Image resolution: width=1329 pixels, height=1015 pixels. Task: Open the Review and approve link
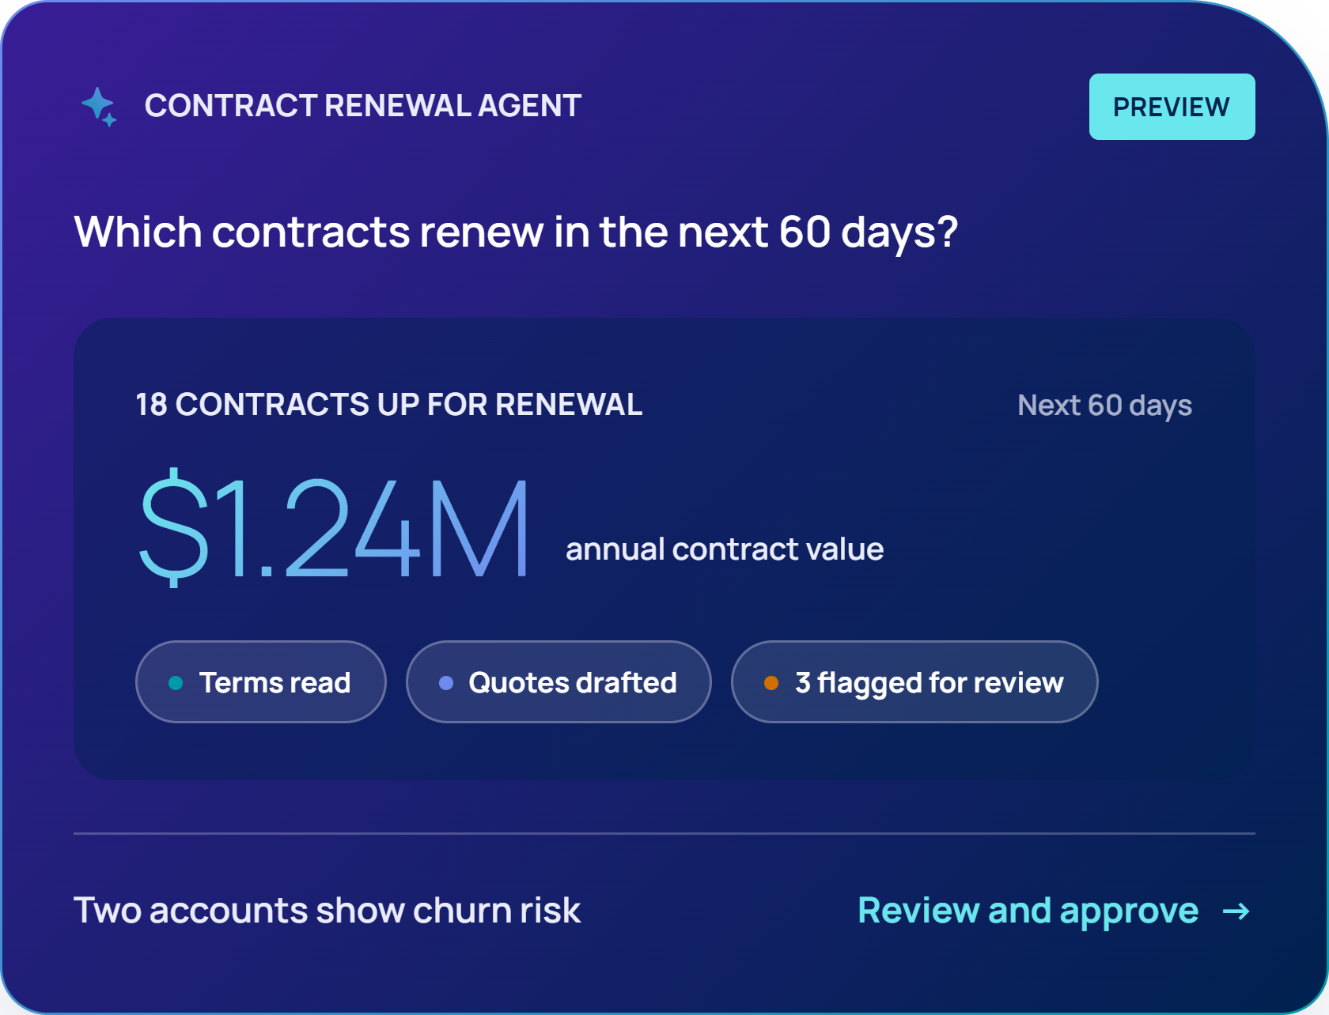(x=1054, y=911)
